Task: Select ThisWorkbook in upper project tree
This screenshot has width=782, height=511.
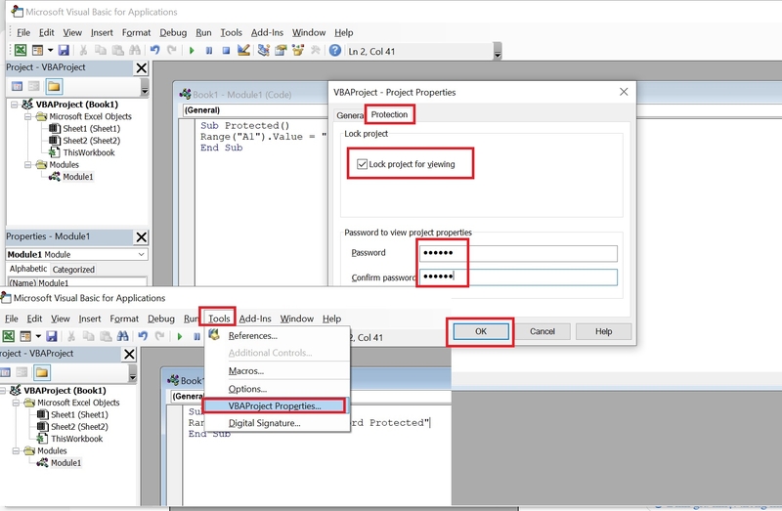Action: click(x=89, y=152)
